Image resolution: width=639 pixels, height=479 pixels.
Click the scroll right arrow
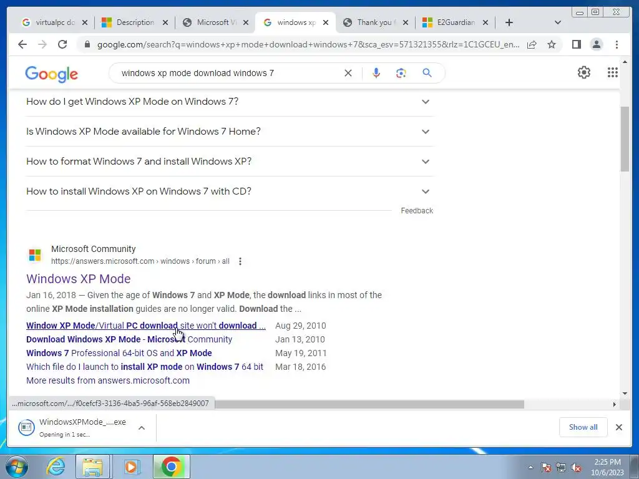614,404
